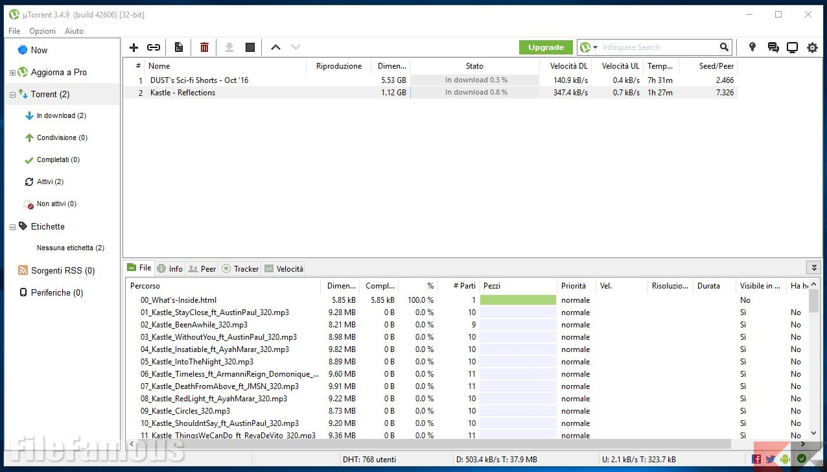Click the red trash Remove Torrent icon
This screenshot has width=827, height=472.
204,47
